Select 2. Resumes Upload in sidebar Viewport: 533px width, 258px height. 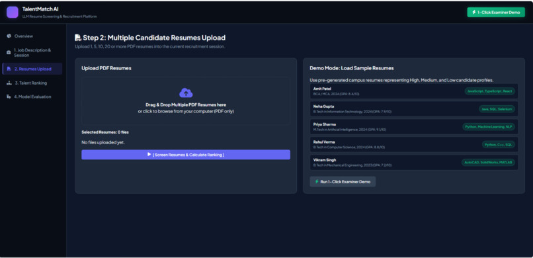click(32, 69)
